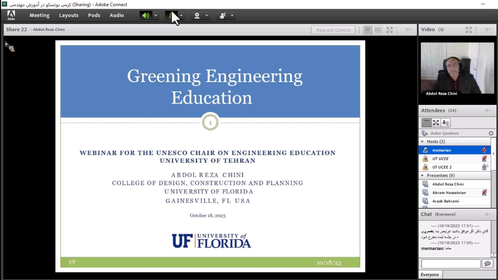Click Abdol Reza Chini's video feed
Viewport: 498px width, 280px height.
click(x=457, y=68)
